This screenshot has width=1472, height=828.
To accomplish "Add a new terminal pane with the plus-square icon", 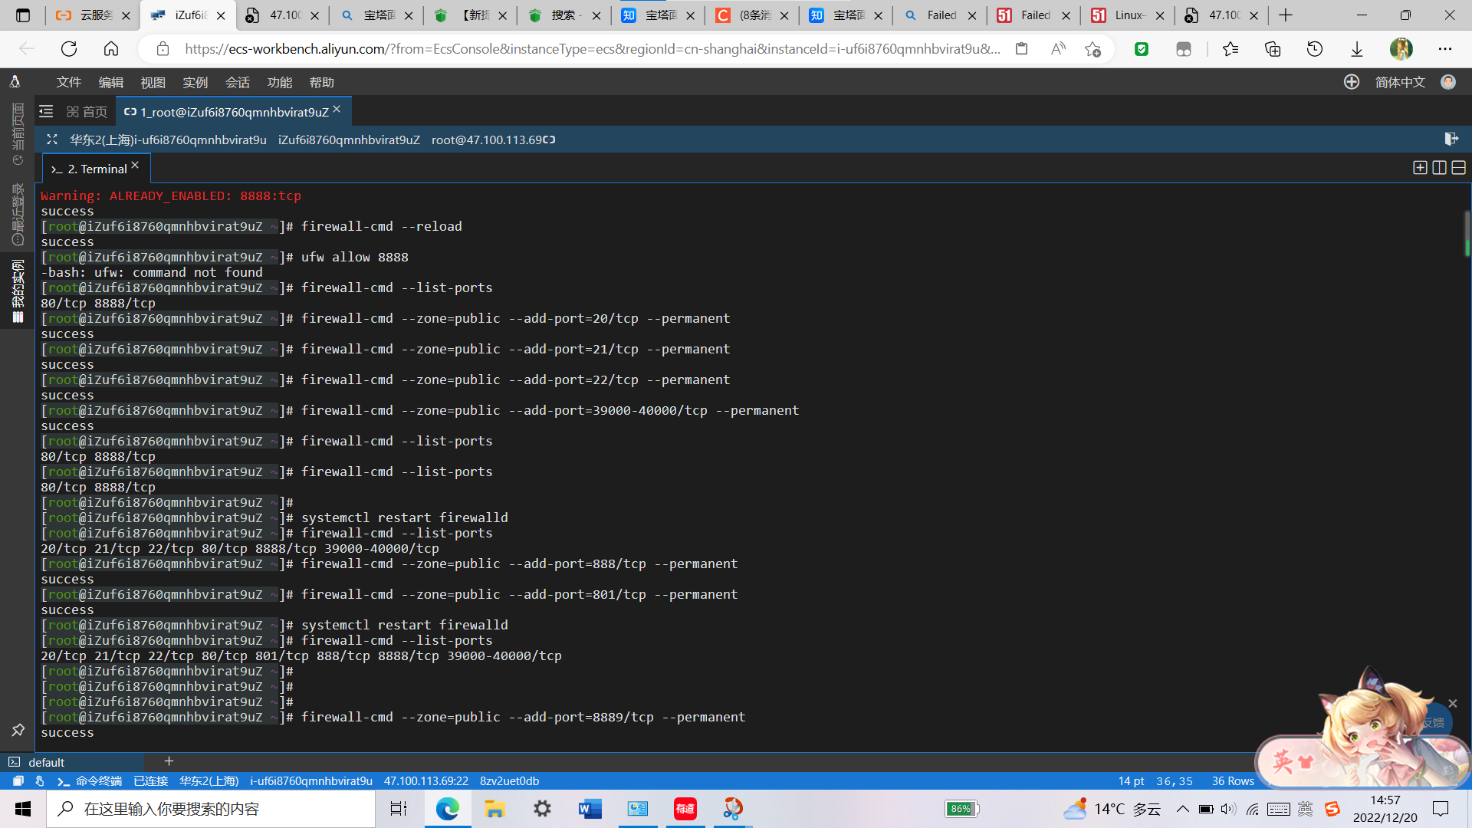I will pyautogui.click(x=1420, y=168).
